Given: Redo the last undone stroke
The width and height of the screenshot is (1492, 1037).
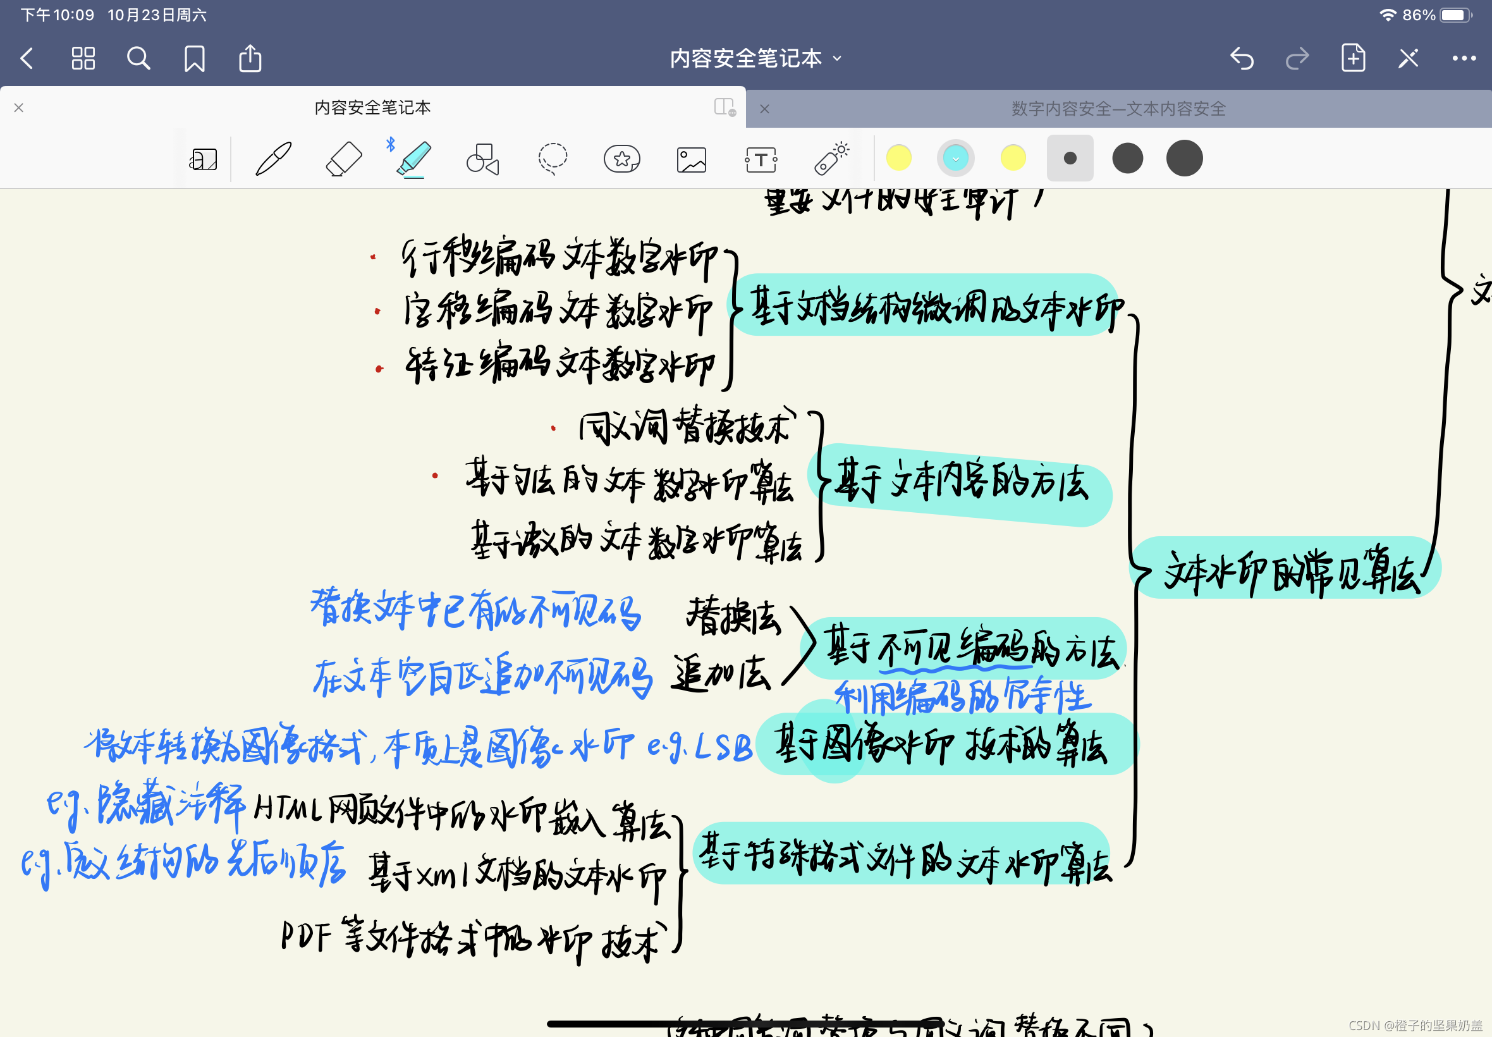Looking at the screenshot, I should tap(1297, 58).
